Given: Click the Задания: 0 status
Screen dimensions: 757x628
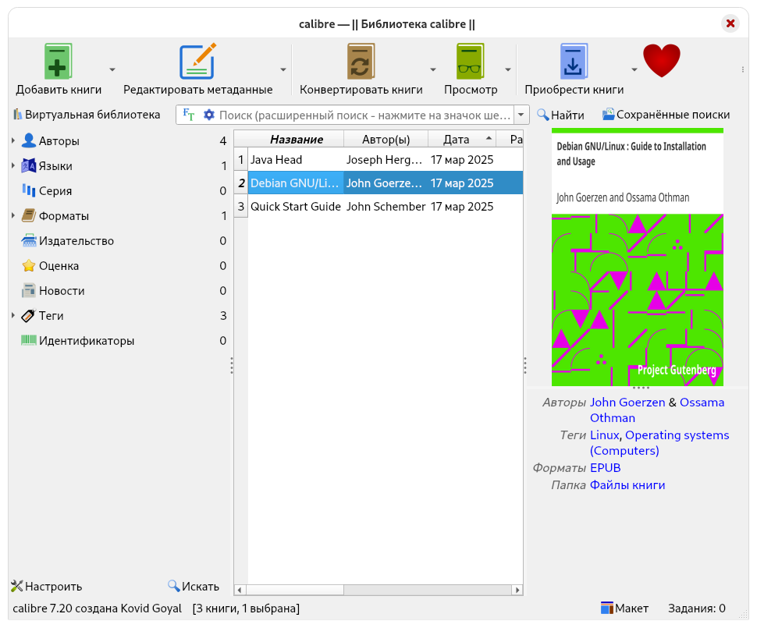Looking at the screenshot, I should tap(697, 608).
